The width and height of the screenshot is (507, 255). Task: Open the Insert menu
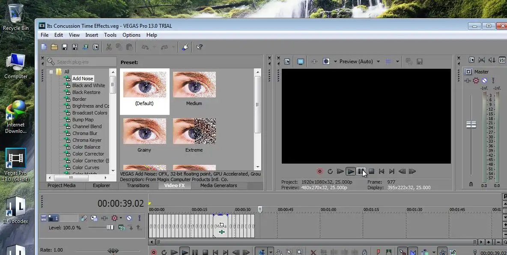click(92, 35)
